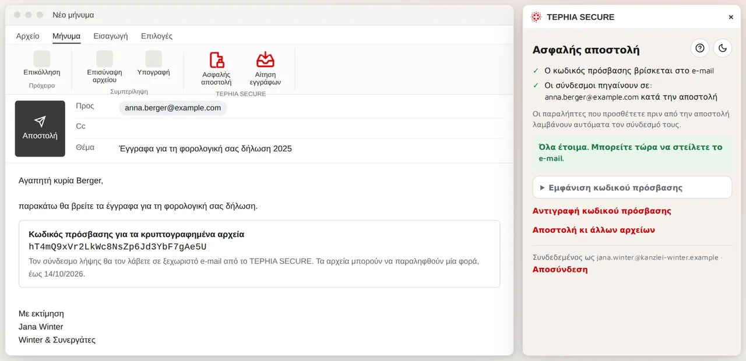Click the Υπογραφή ribbon button

153,64
